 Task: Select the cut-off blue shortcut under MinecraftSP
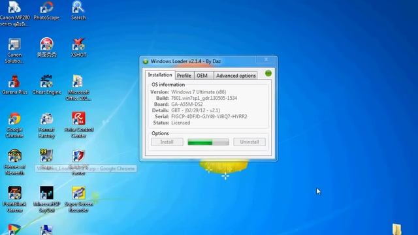click(x=46, y=230)
